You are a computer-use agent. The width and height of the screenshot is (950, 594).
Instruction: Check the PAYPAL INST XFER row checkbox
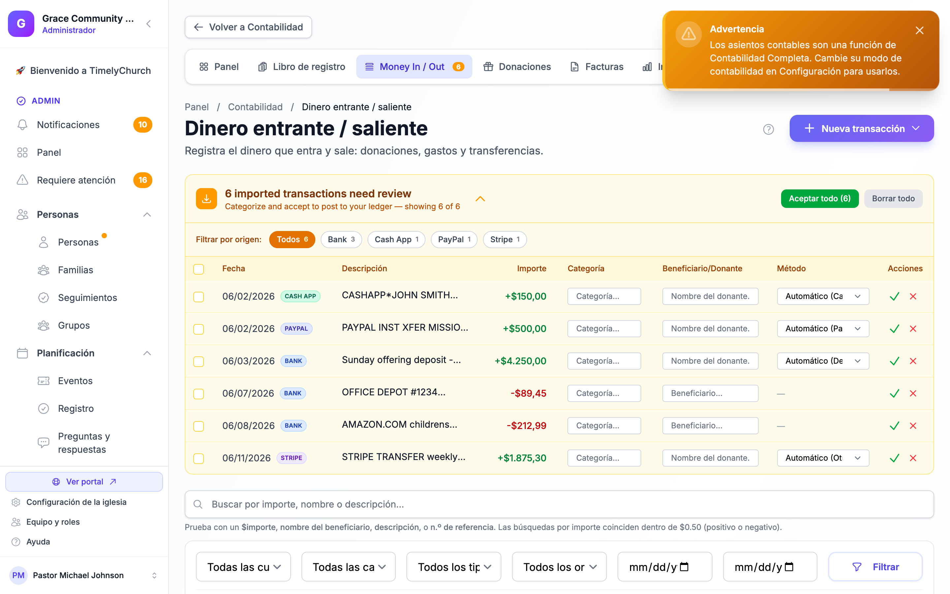click(199, 329)
